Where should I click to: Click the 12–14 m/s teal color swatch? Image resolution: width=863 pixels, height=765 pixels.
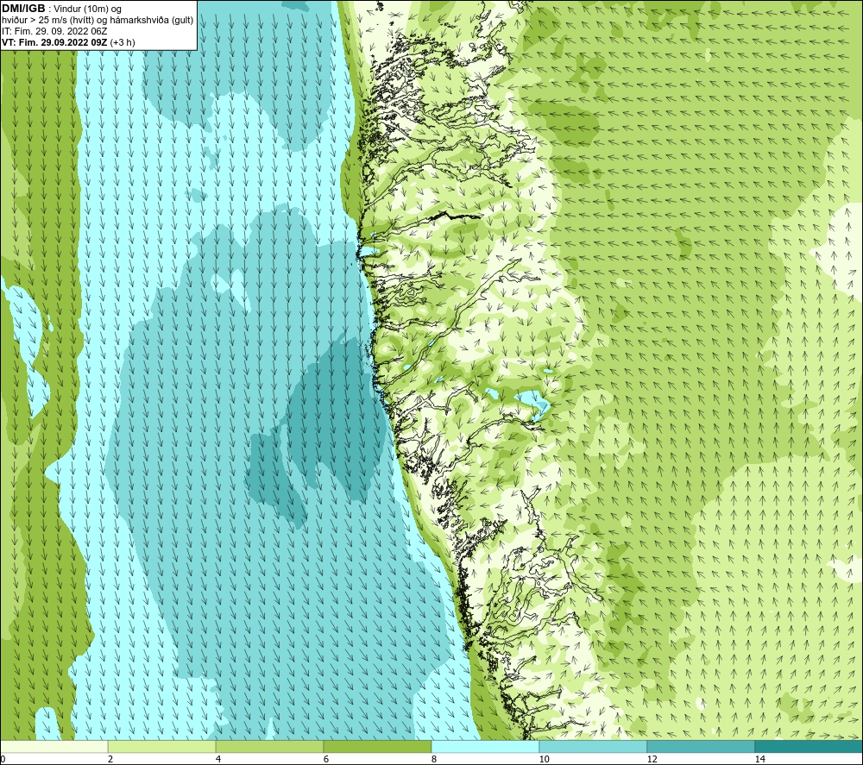pyautogui.click(x=701, y=747)
